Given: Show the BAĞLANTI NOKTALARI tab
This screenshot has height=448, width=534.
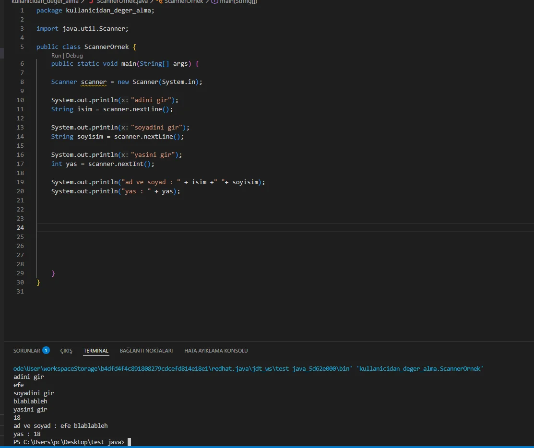Looking at the screenshot, I should point(146,351).
